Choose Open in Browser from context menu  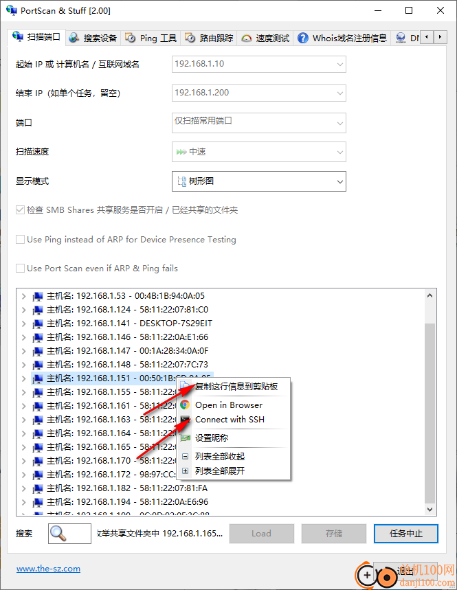(x=234, y=405)
